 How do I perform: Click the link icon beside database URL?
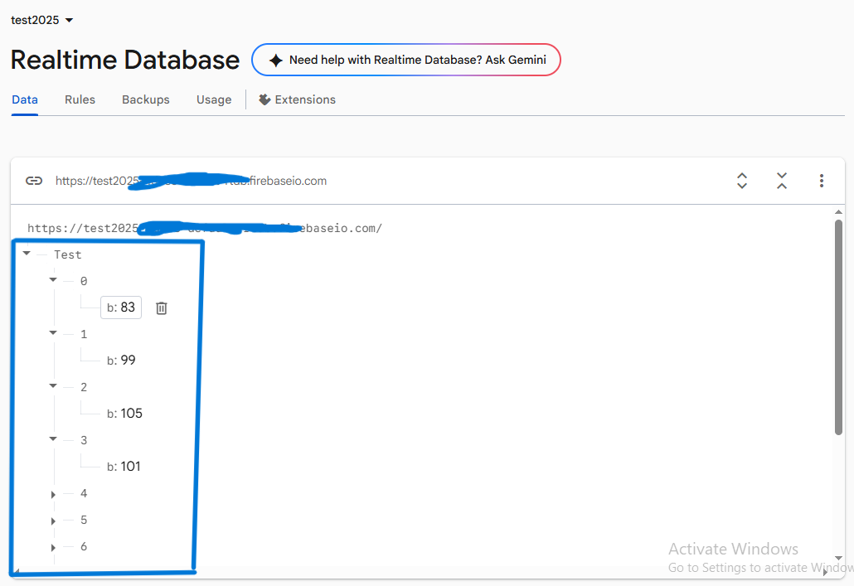[x=34, y=181]
